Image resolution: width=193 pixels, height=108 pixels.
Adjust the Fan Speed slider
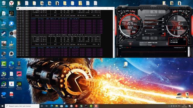[x=153, y=35]
